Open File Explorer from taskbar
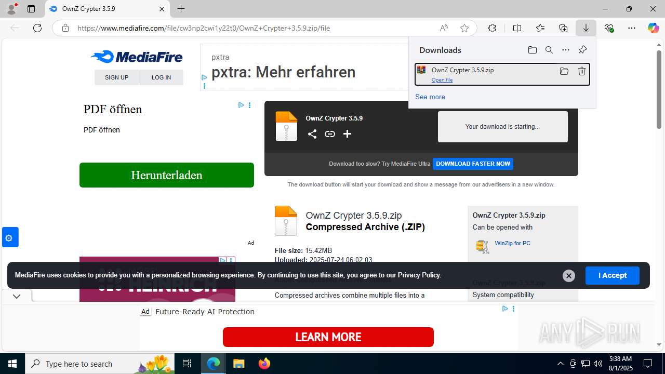The height and width of the screenshot is (374, 665). [238, 364]
